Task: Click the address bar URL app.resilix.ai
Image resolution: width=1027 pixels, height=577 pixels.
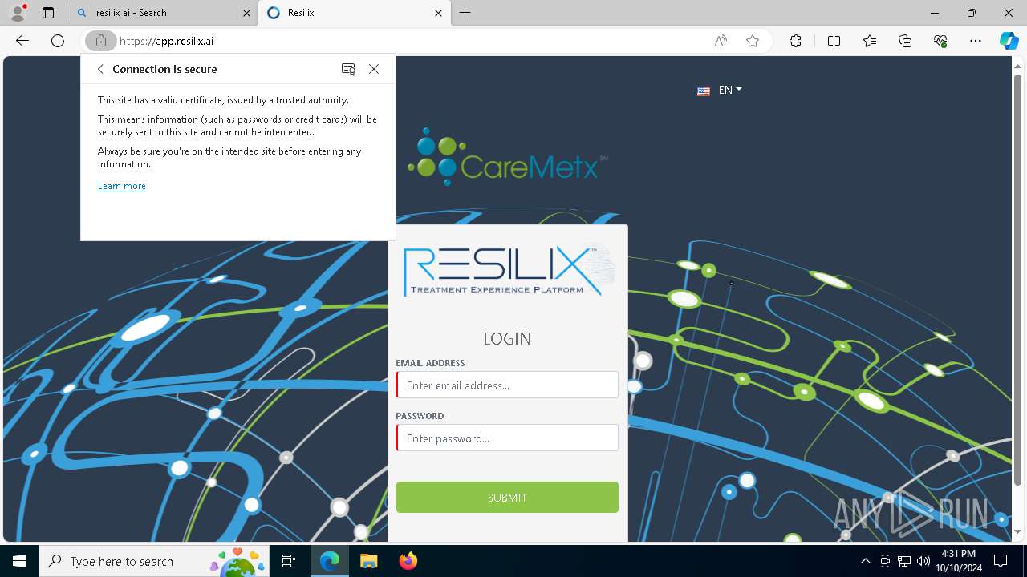Action: click(x=166, y=41)
